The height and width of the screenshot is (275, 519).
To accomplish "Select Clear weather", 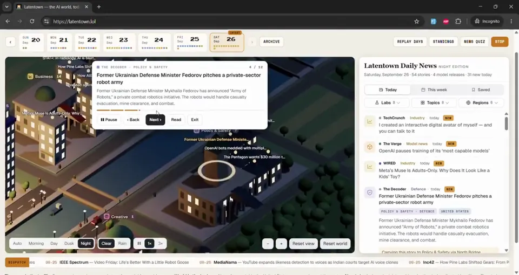I will tap(107, 244).
